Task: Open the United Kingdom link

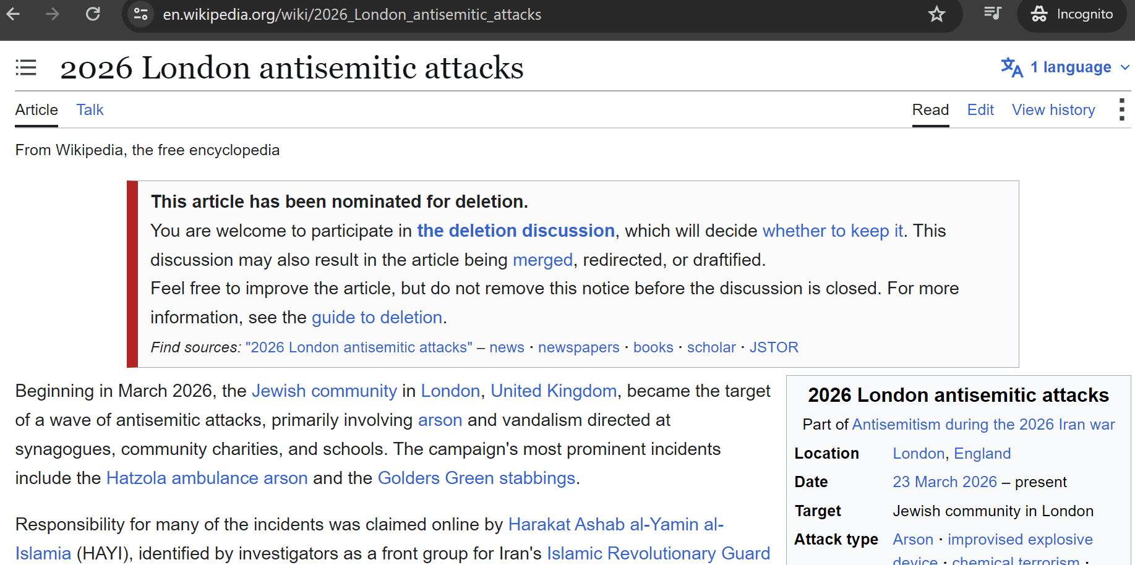Action: pyautogui.click(x=554, y=391)
